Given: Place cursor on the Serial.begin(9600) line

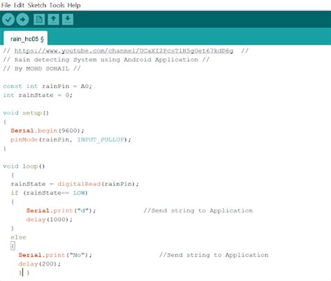Looking at the screenshot, I should 47,131.
